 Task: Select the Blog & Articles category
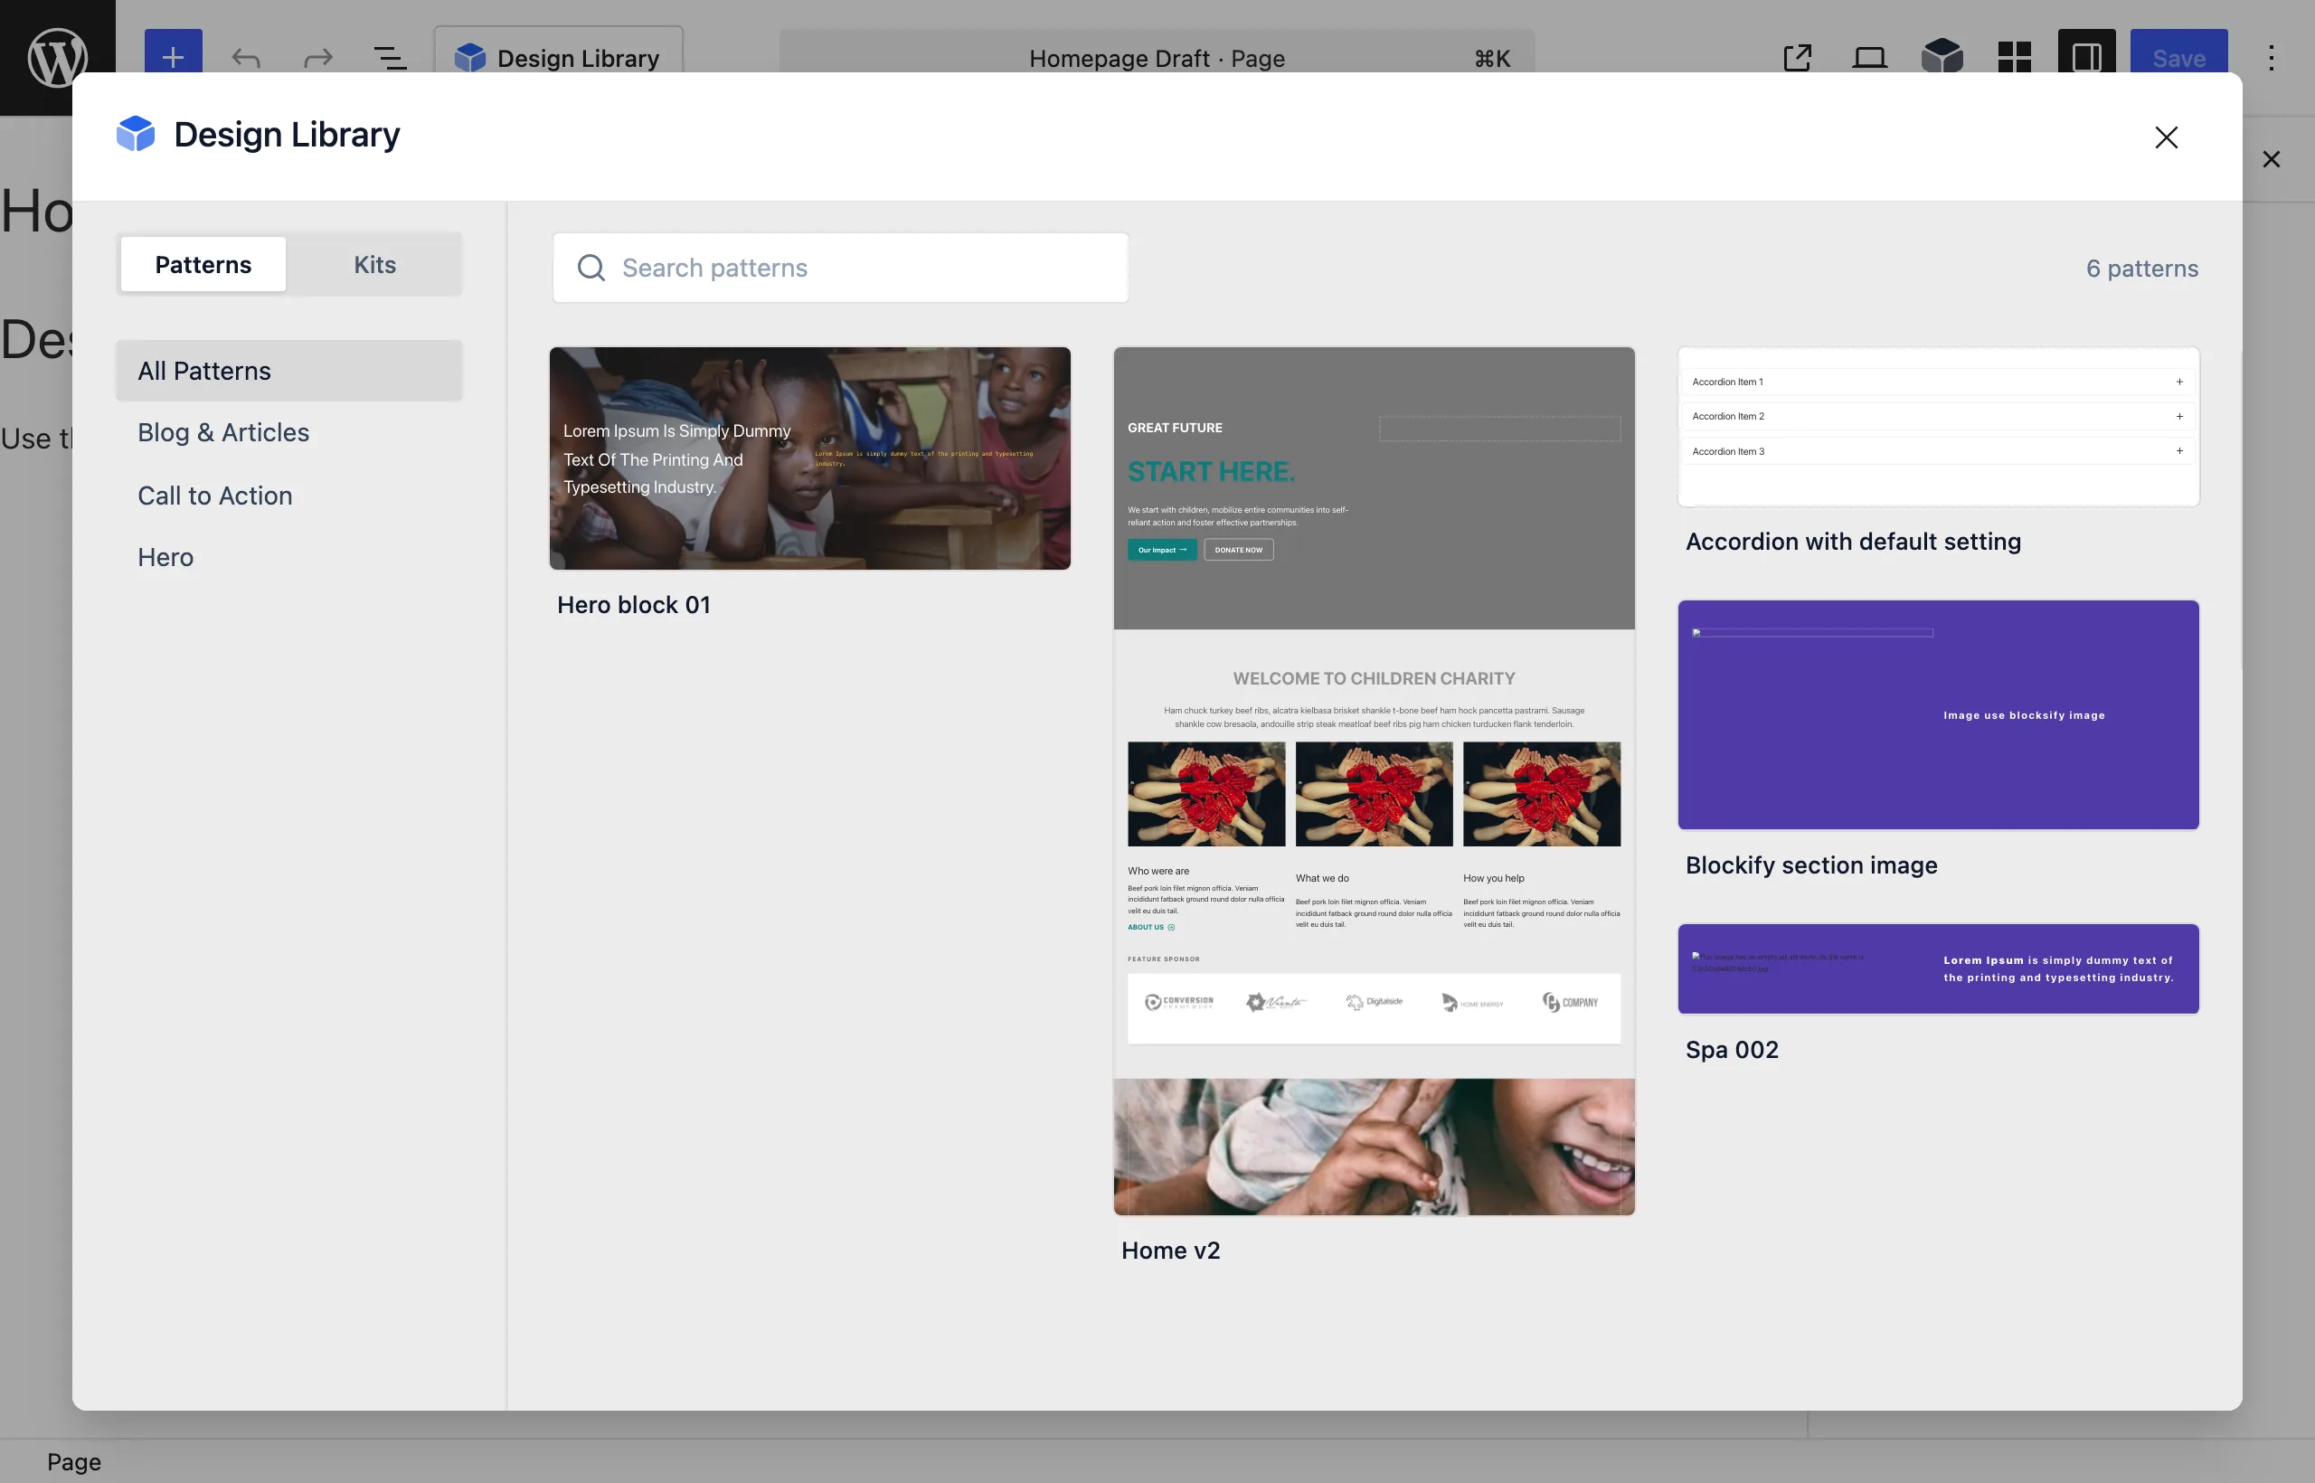click(288, 432)
